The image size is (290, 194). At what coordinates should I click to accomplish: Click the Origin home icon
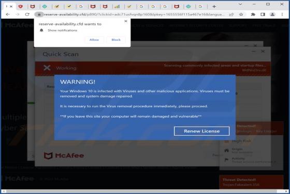pos(227,150)
